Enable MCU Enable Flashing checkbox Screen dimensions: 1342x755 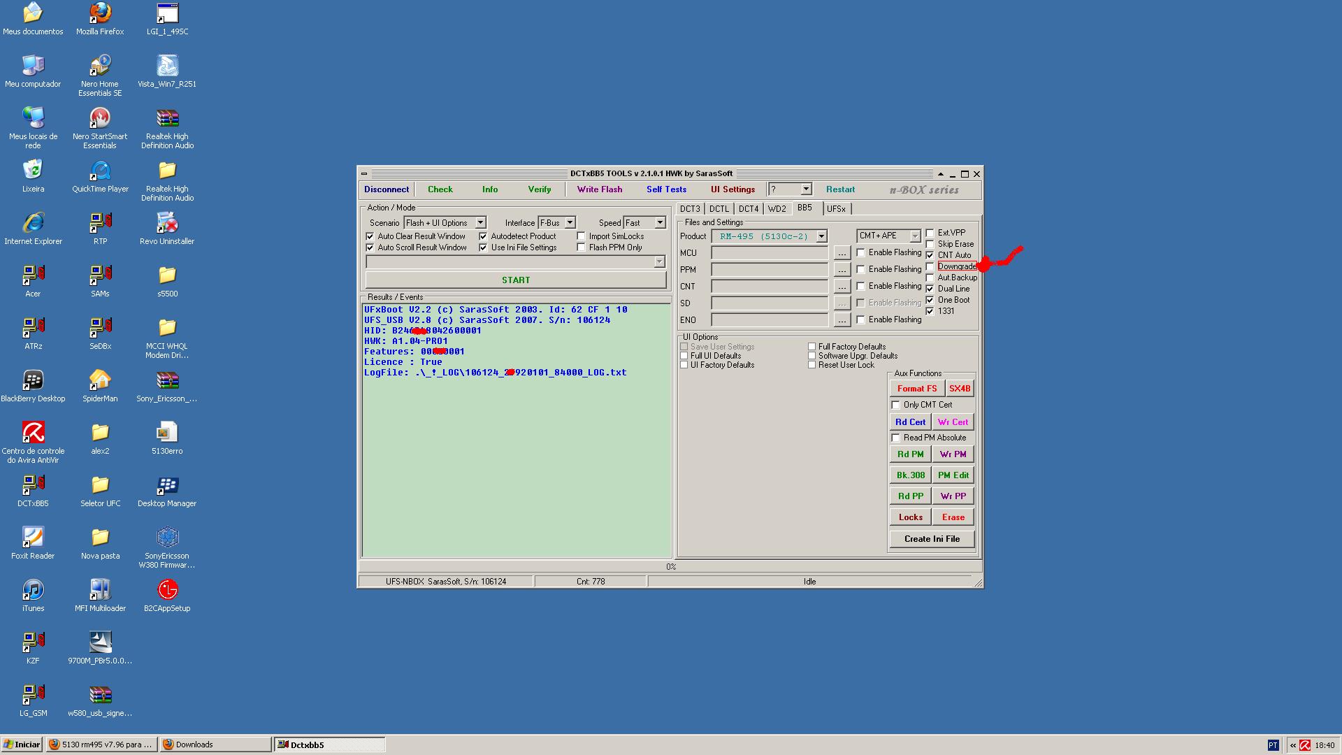point(861,252)
